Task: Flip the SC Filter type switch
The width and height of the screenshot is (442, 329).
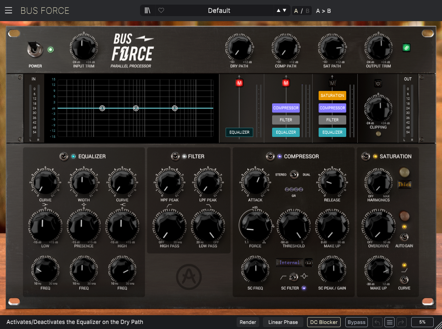Action: coord(293,277)
